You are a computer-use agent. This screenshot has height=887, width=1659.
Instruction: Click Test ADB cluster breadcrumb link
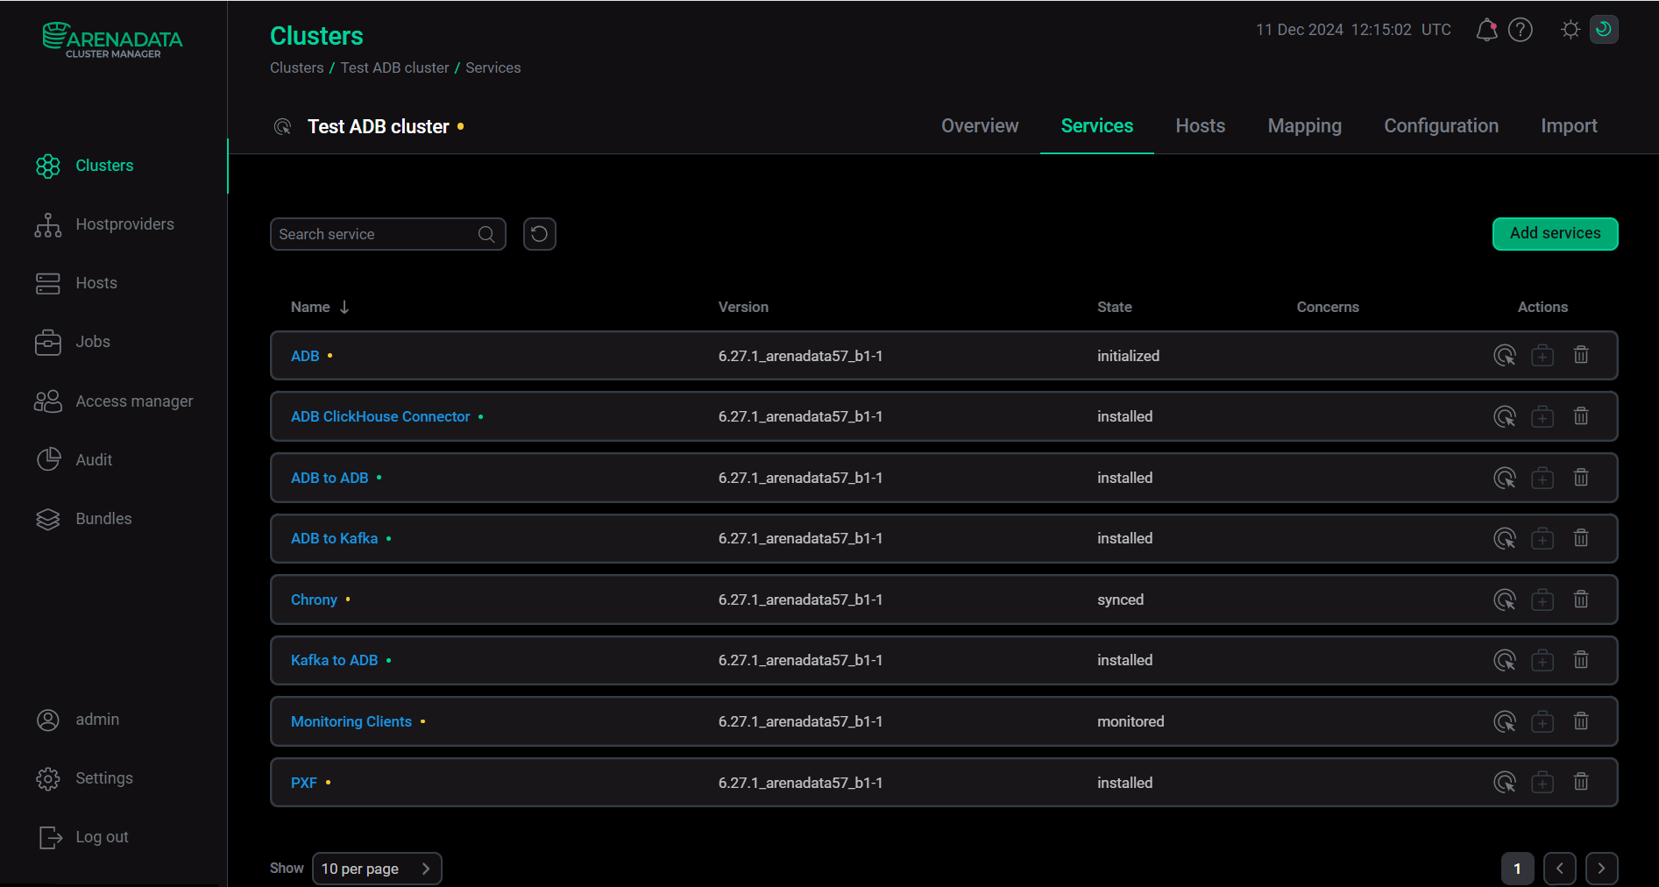pyautogui.click(x=394, y=67)
